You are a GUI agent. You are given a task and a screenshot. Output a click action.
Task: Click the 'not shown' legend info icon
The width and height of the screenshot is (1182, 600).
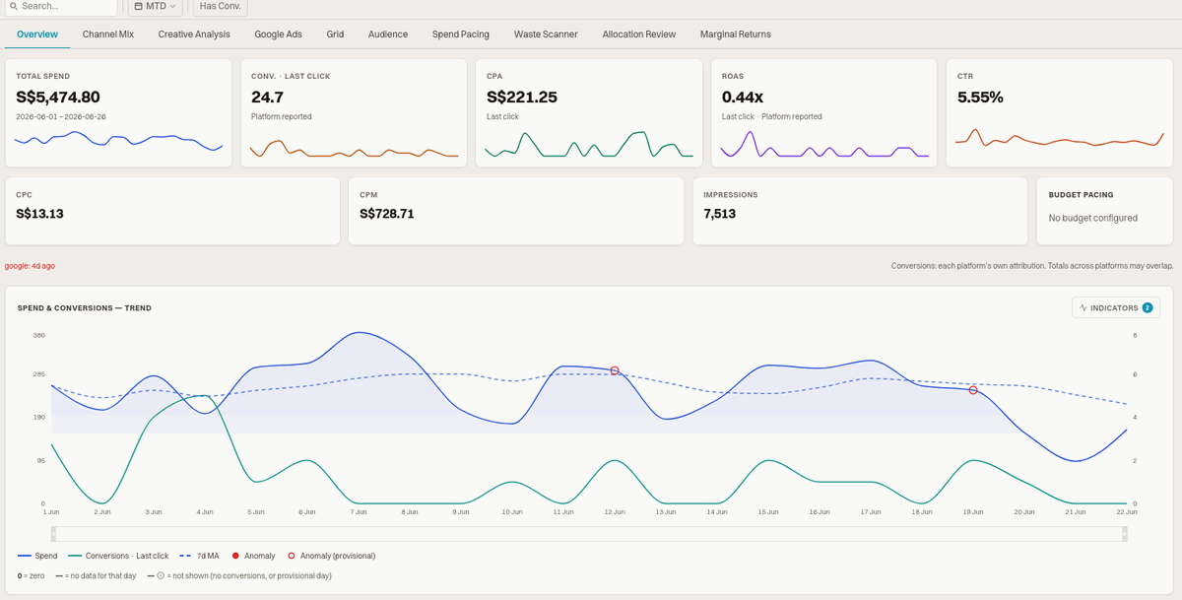point(161,575)
